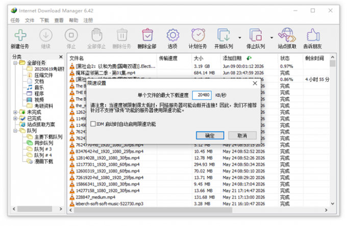Click 取消 in the speed limit dialog
Screen dimensions: 347x226
point(242,135)
